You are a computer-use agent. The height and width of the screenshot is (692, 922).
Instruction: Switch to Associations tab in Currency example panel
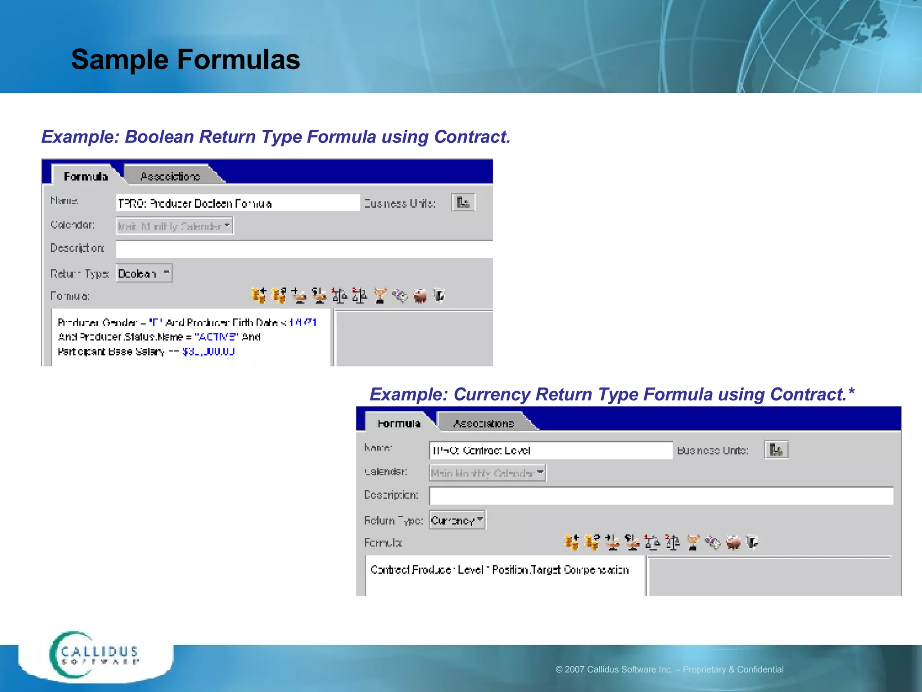point(484,423)
